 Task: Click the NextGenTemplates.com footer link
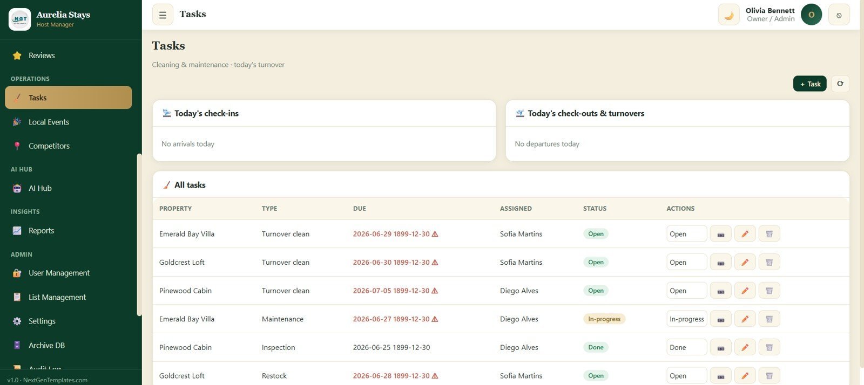coord(55,380)
